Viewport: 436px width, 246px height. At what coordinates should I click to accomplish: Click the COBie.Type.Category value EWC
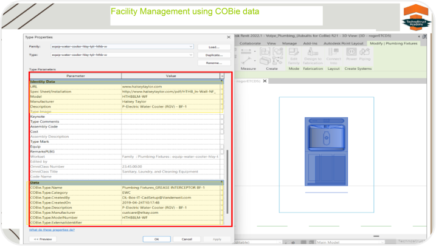pos(126,193)
